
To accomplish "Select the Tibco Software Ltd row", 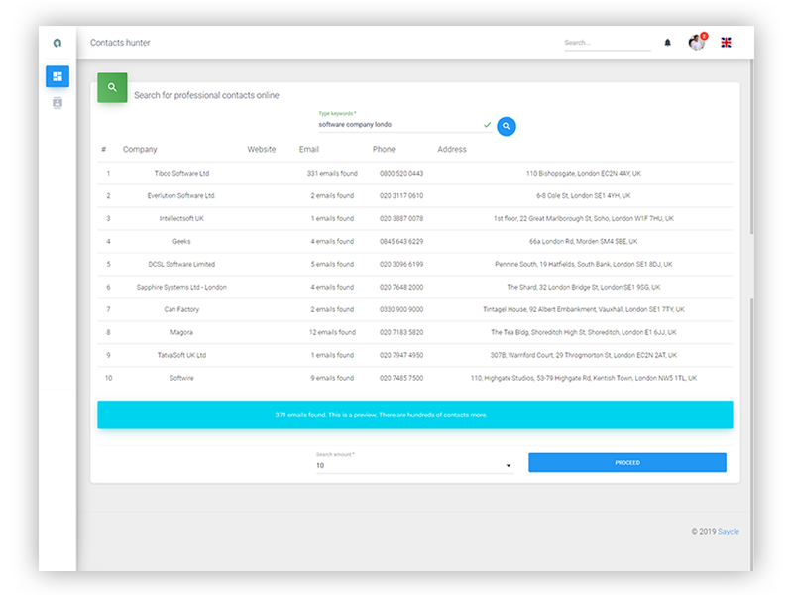I will [x=414, y=173].
